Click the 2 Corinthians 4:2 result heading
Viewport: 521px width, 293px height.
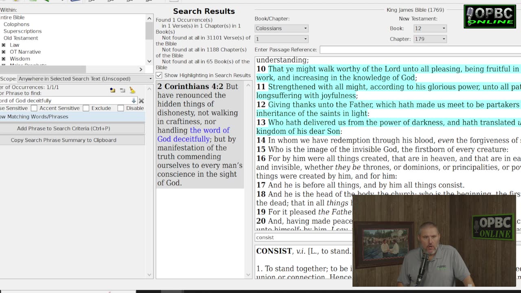pyautogui.click(x=190, y=86)
